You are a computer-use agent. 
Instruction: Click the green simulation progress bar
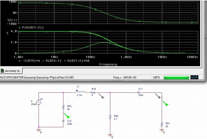click(x=176, y=77)
